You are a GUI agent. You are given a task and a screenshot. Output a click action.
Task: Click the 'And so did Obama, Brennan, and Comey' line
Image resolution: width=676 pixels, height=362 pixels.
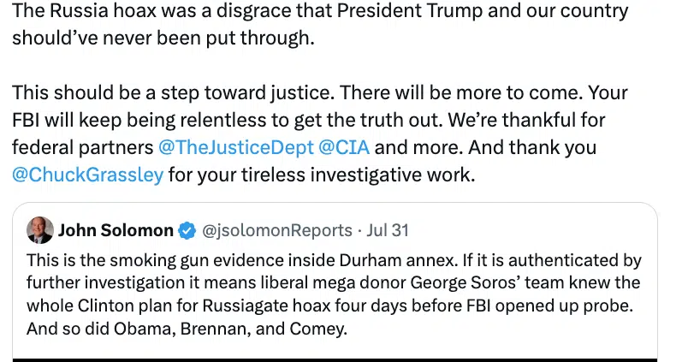coord(187,329)
